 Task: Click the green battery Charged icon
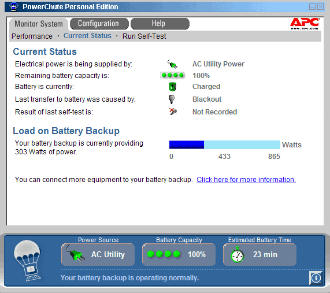point(172,87)
